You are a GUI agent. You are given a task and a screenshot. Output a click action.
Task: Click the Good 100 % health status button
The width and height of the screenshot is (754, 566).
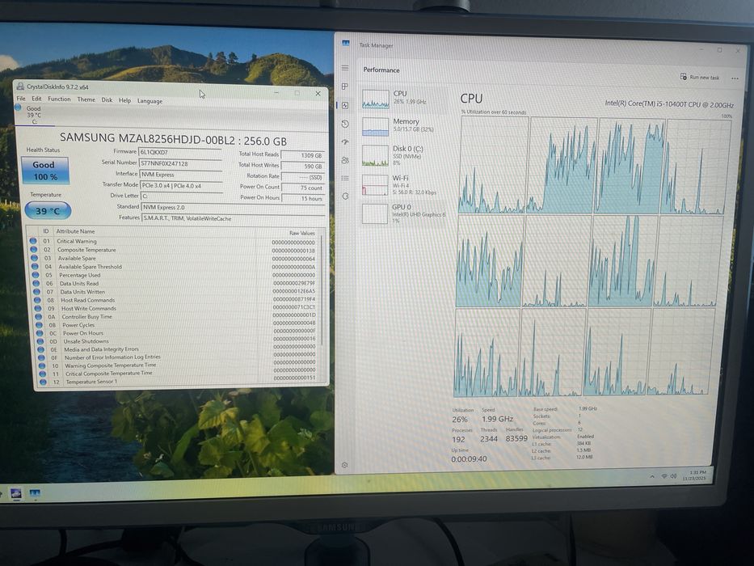pos(45,171)
